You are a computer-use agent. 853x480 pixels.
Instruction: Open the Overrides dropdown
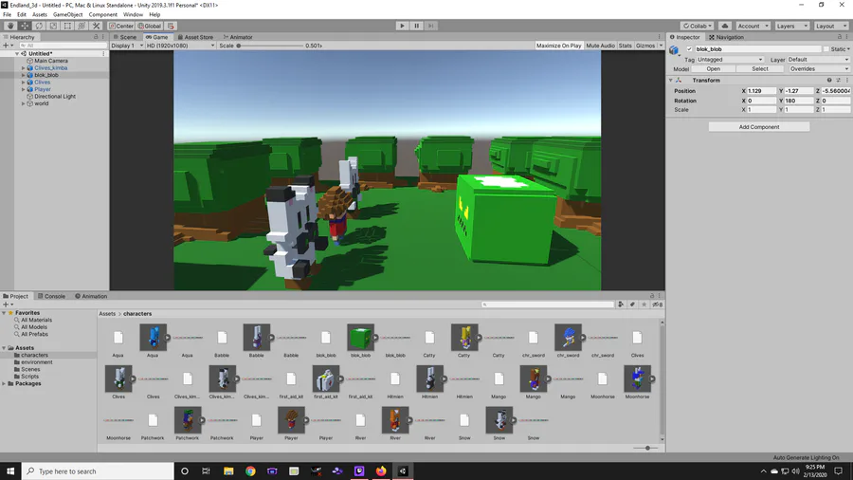pos(818,69)
